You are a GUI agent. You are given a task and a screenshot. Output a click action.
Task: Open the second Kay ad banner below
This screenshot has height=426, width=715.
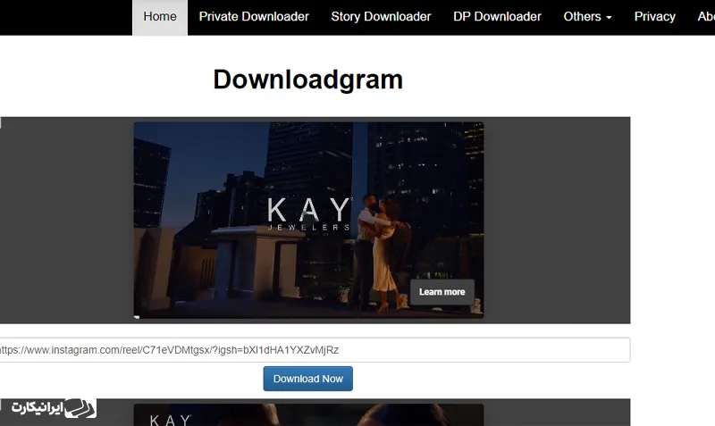tap(308, 414)
